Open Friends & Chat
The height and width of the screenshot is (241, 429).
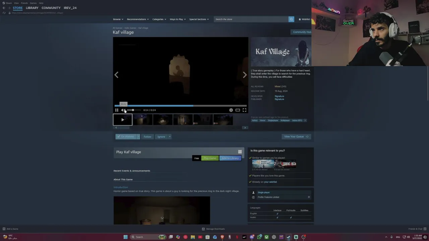(x=417, y=229)
